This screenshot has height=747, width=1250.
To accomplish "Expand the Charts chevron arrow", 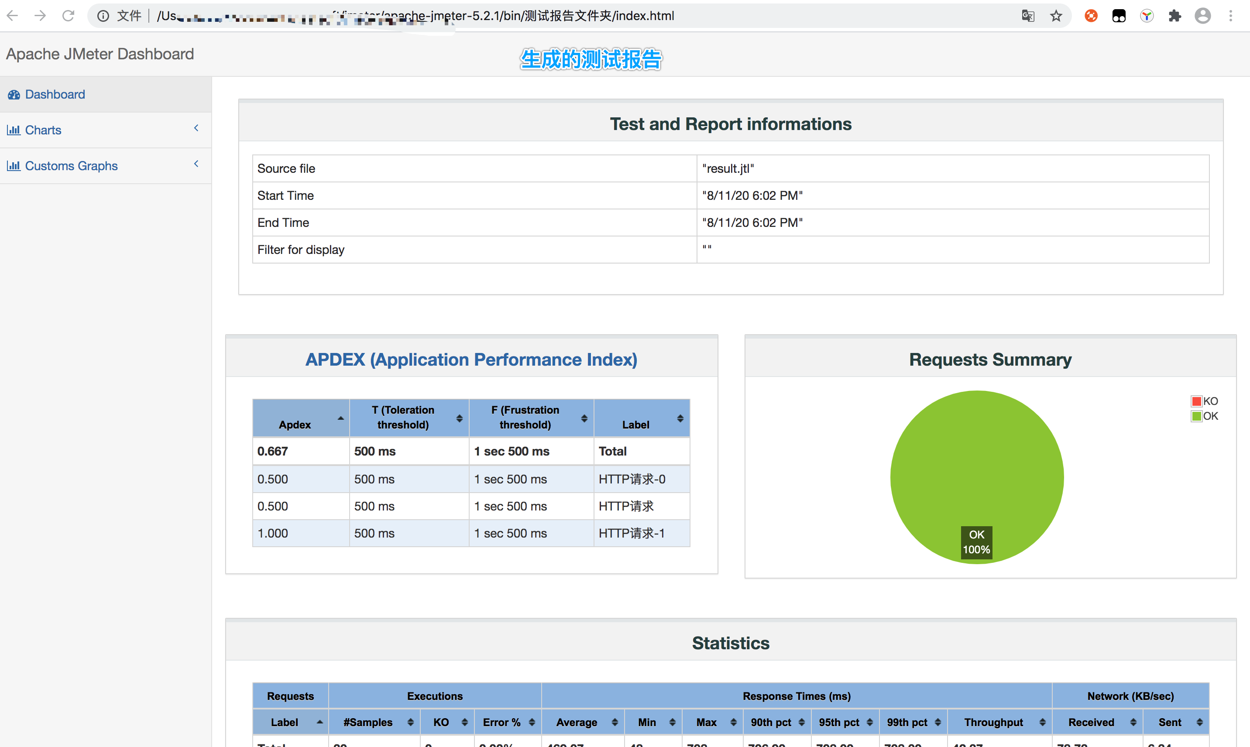I will [196, 128].
